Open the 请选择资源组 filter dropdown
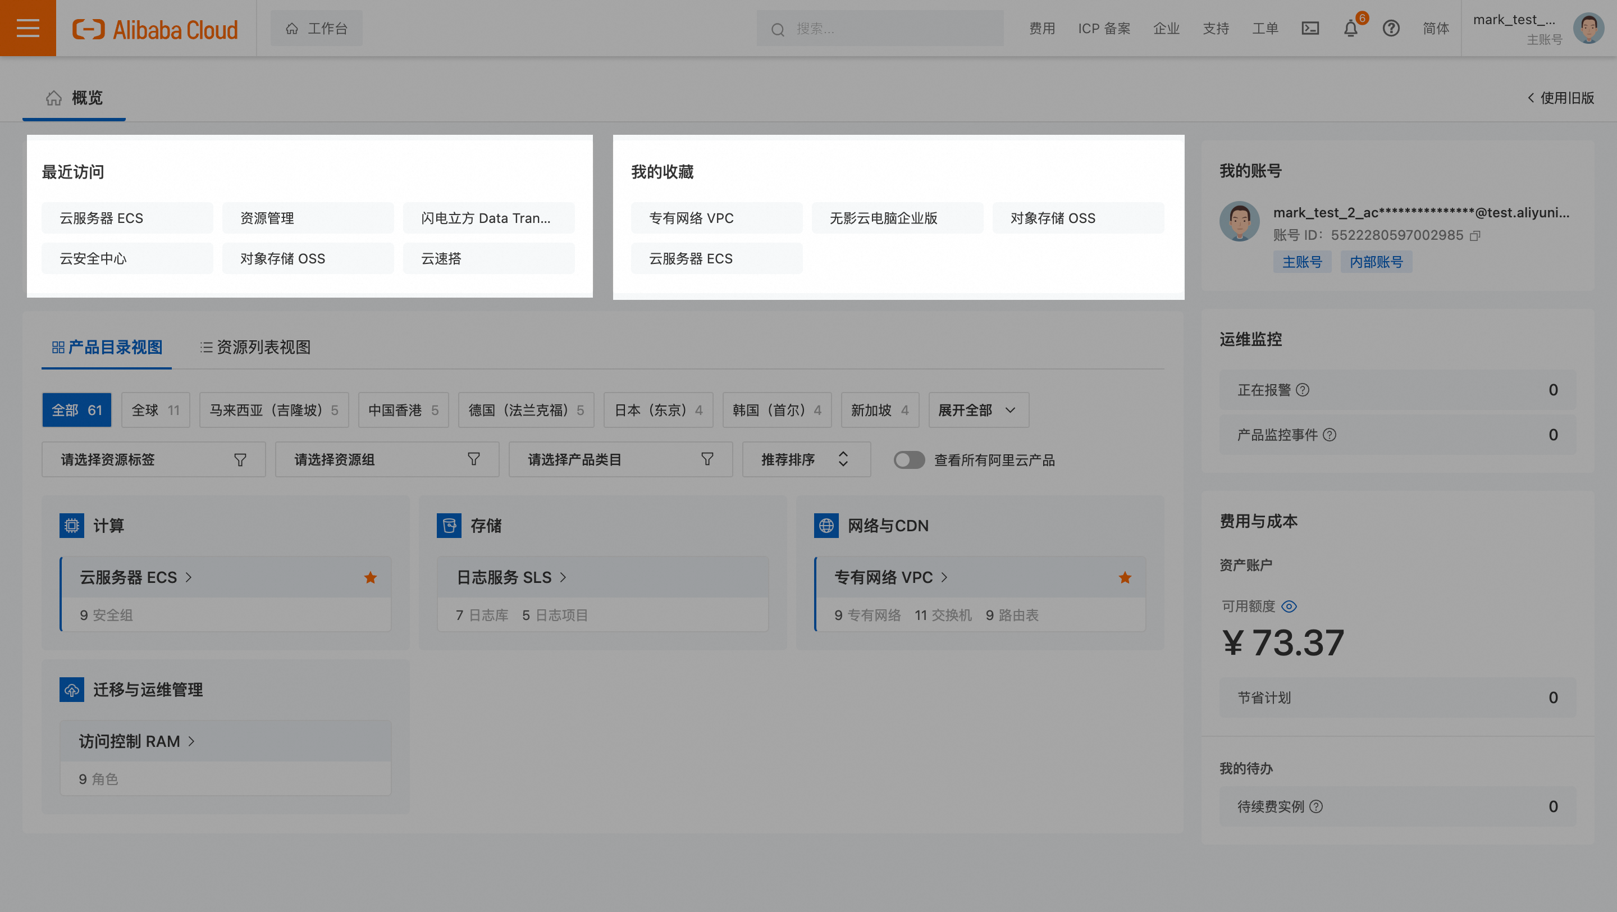The height and width of the screenshot is (912, 1617). 387,459
